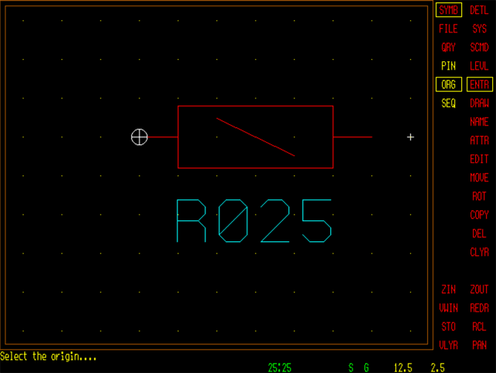Toggle the G grid indicator
The height and width of the screenshot is (373, 496).
tap(367, 368)
